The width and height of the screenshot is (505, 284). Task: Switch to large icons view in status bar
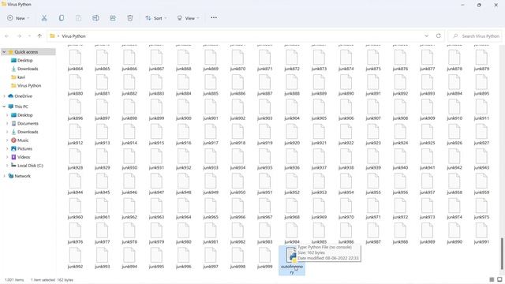click(499, 279)
